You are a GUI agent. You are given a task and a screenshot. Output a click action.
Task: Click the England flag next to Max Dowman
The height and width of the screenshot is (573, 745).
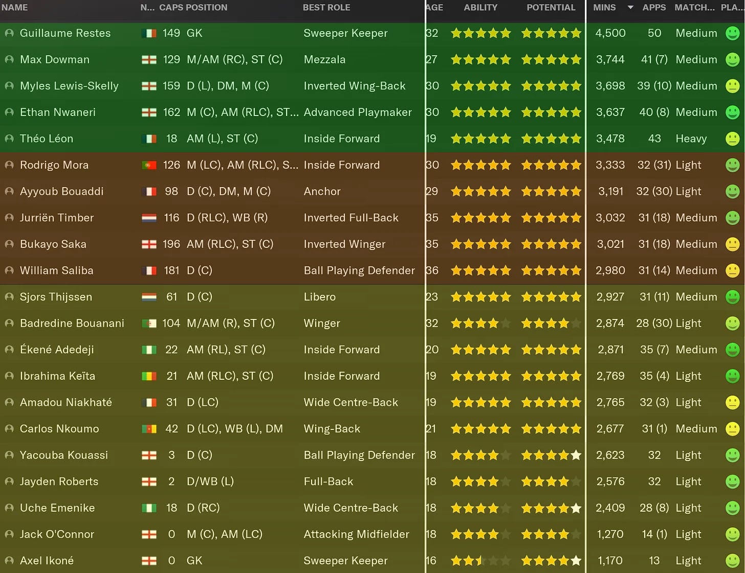tap(149, 60)
